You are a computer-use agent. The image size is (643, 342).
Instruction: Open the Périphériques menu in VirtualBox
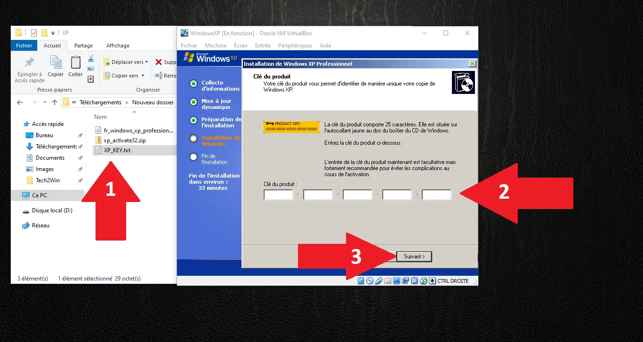click(295, 45)
